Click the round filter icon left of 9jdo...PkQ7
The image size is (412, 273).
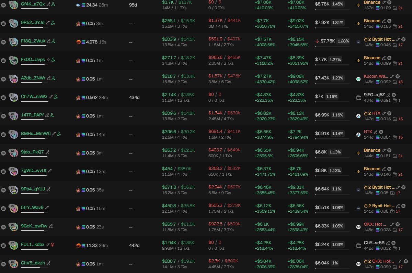coord(3,153)
